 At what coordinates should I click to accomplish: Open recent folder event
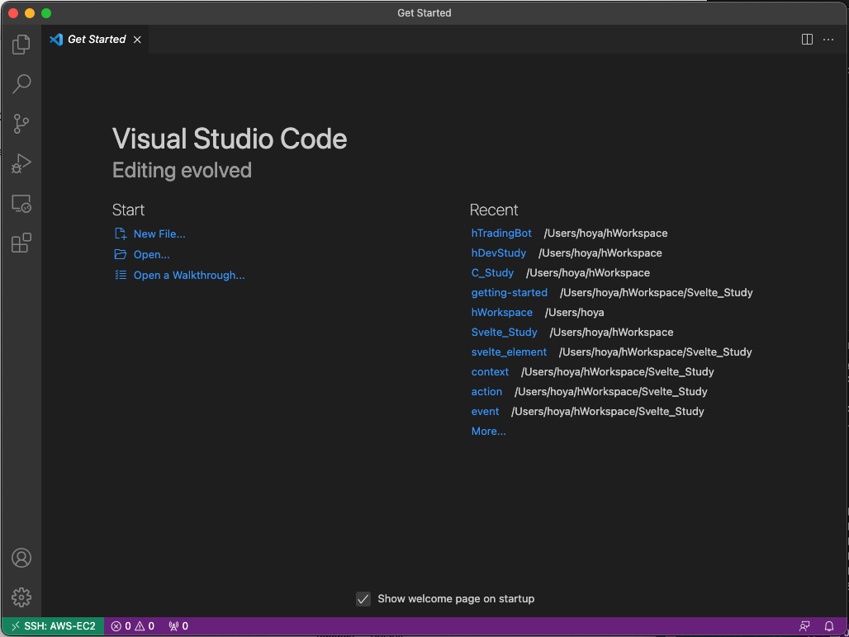point(485,412)
